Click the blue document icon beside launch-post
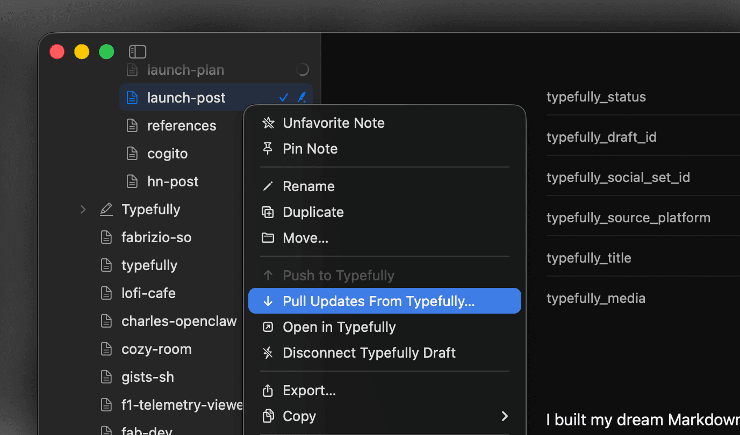740x435 pixels. 132,98
